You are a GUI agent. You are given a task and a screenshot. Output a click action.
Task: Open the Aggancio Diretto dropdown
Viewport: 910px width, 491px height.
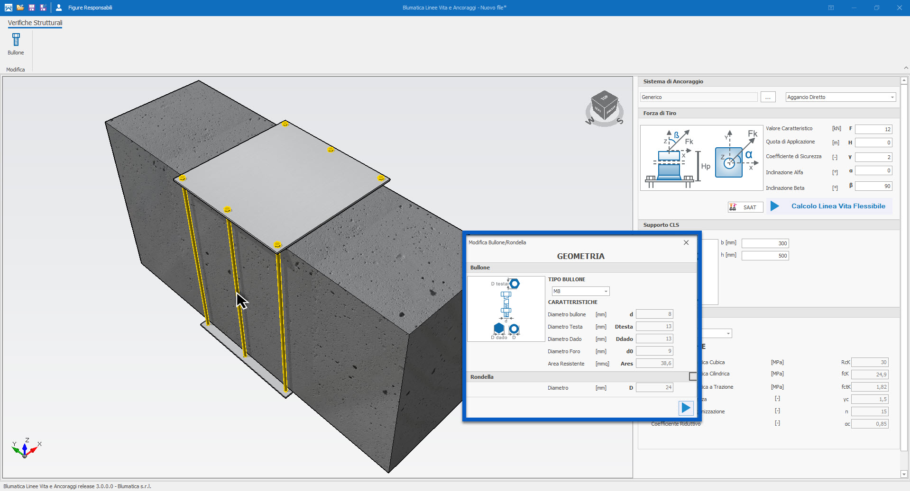[892, 97]
